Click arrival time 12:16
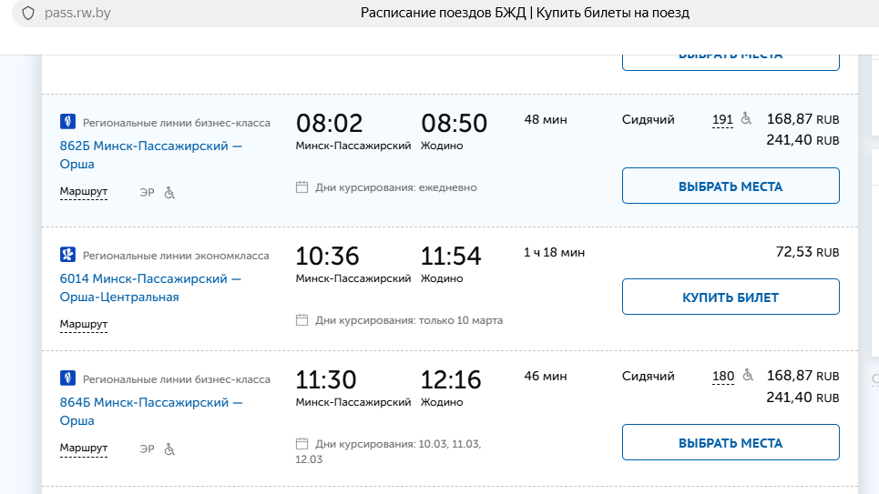 pyautogui.click(x=451, y=379)
